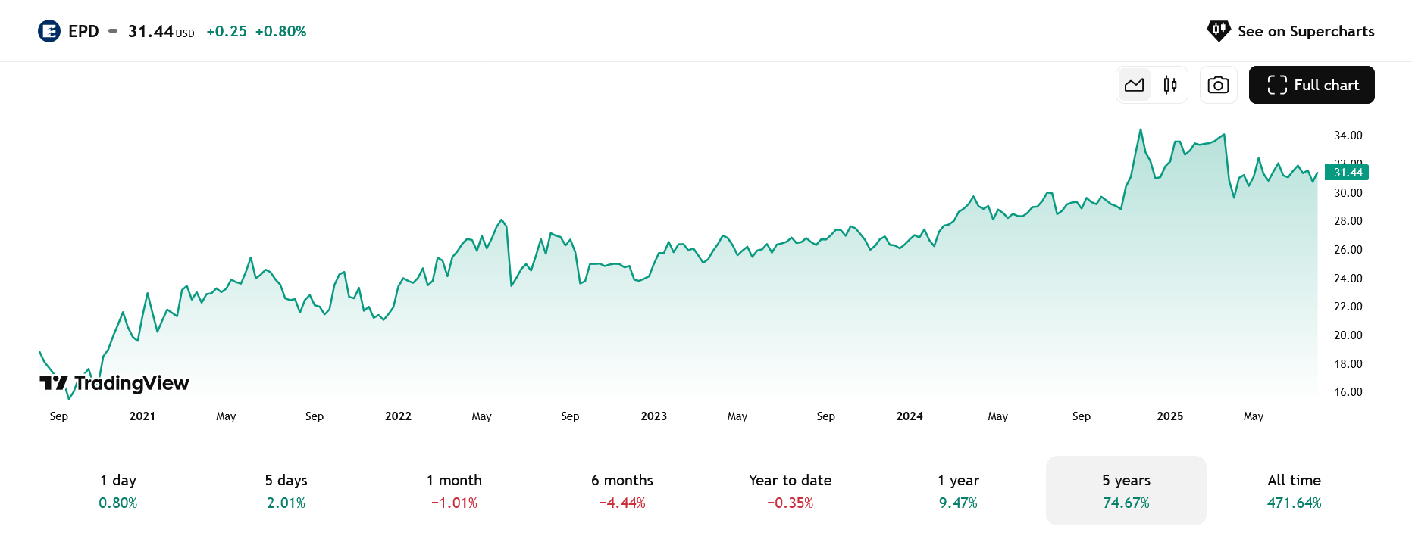1412x536 pixels.
Task: Click the 2023 label on time axis
Action: click(654, 416)
